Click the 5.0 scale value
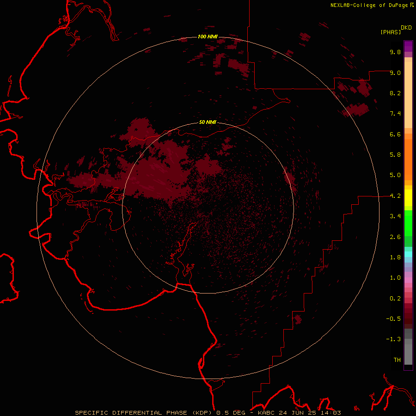Screen dimensions: 416x416 coord(395,175)
